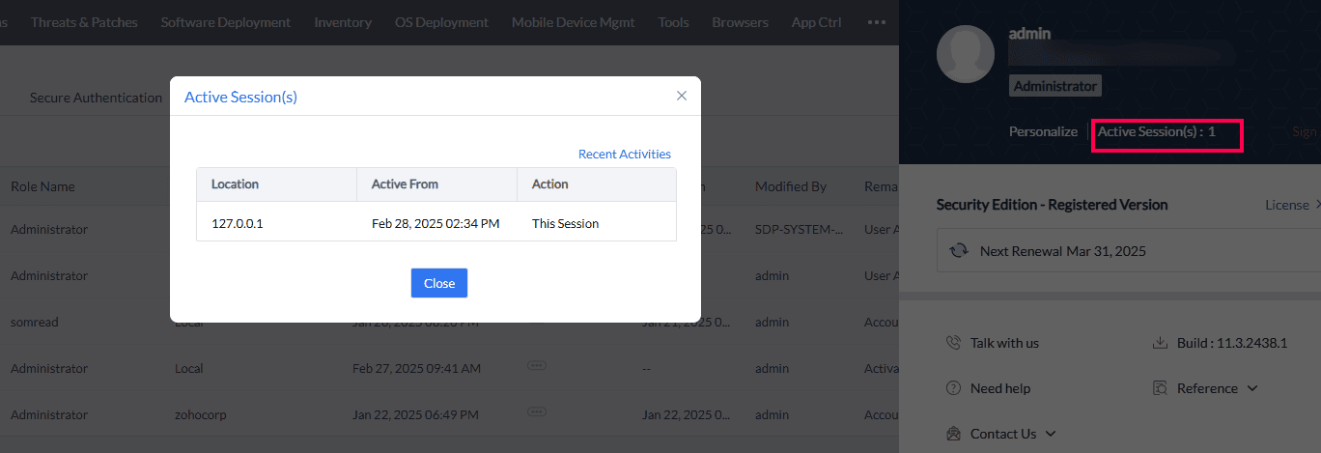This screenshot has height=453, width=1321.
Task: Open Personalize settings link
Action: point(1043,131)
